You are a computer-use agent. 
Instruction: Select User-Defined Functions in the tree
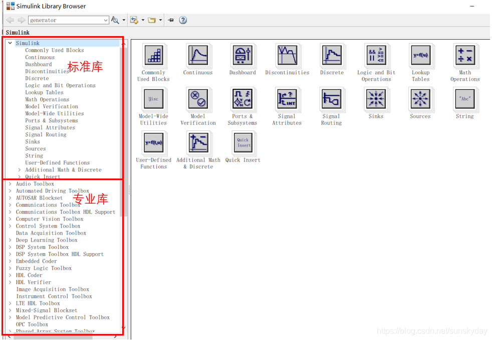58,162
